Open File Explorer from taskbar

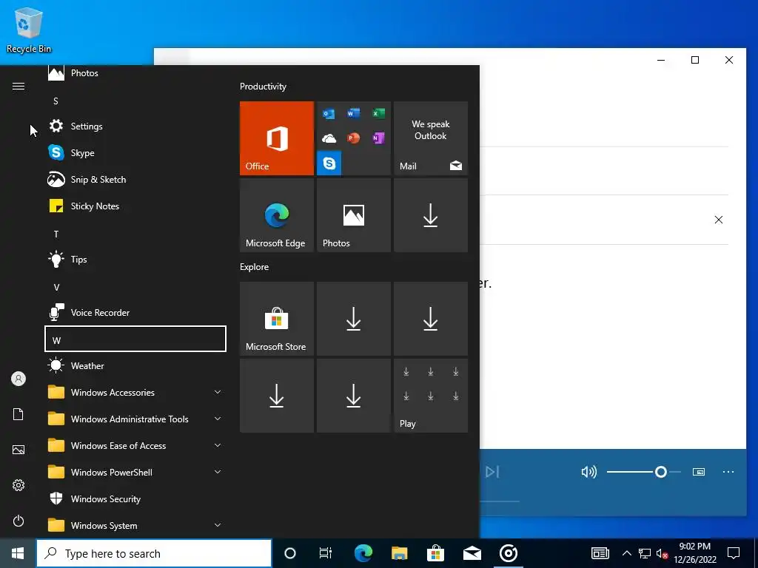(x=399, y=553)
